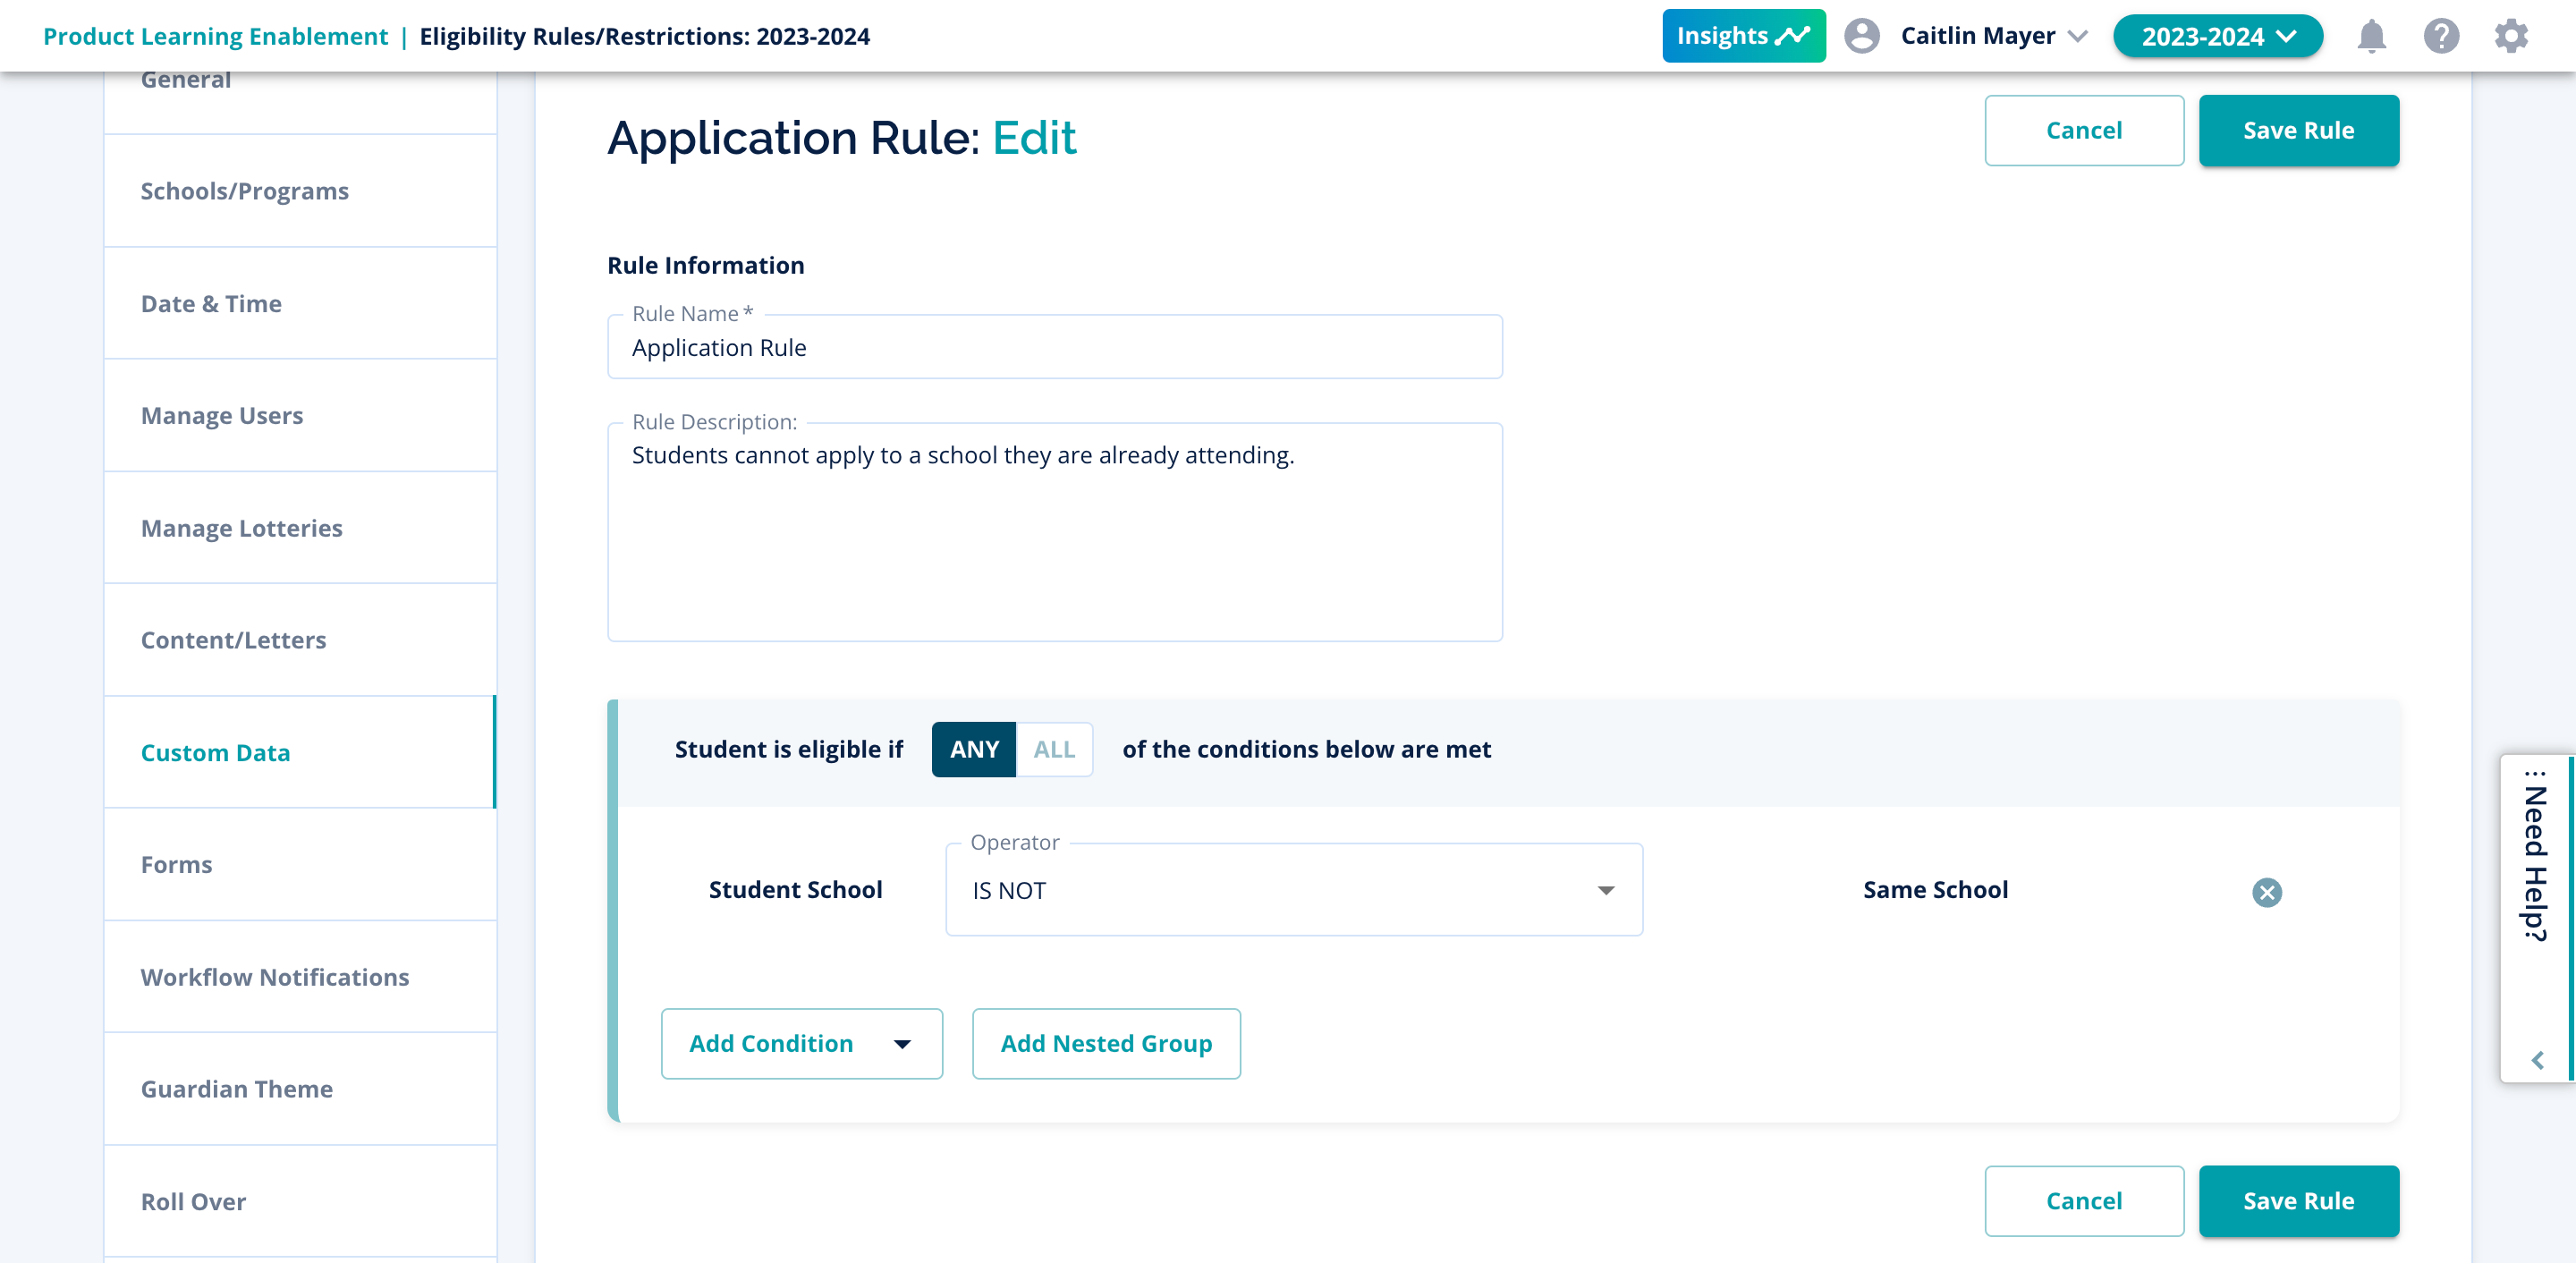Click the Product Learning Enablement link

[x=215, y=36]
